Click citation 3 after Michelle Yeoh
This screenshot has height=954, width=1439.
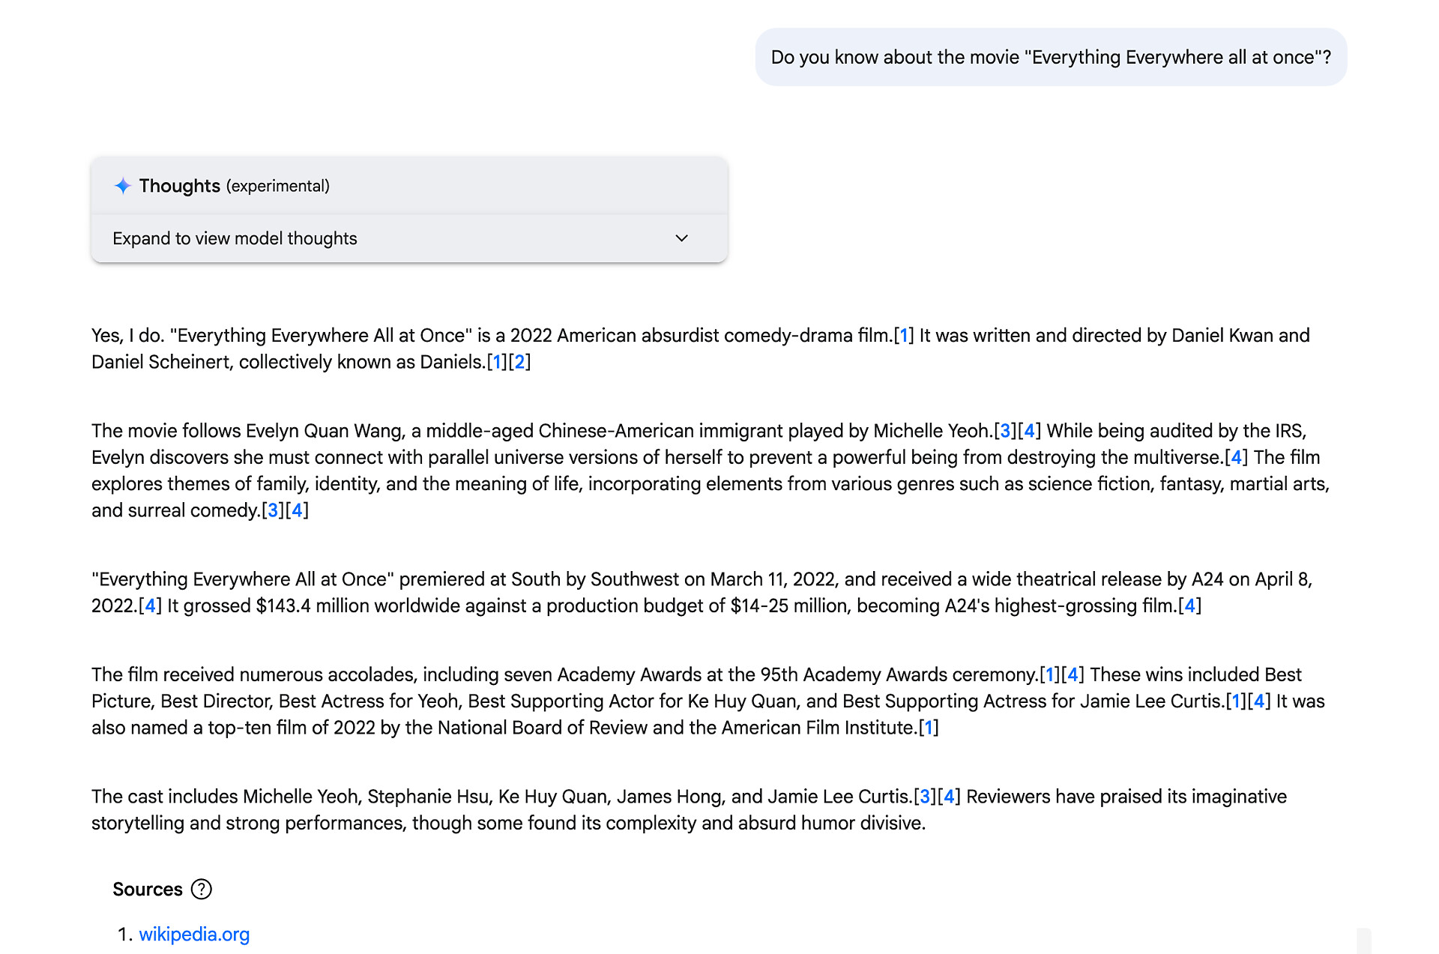[1004, 431]
